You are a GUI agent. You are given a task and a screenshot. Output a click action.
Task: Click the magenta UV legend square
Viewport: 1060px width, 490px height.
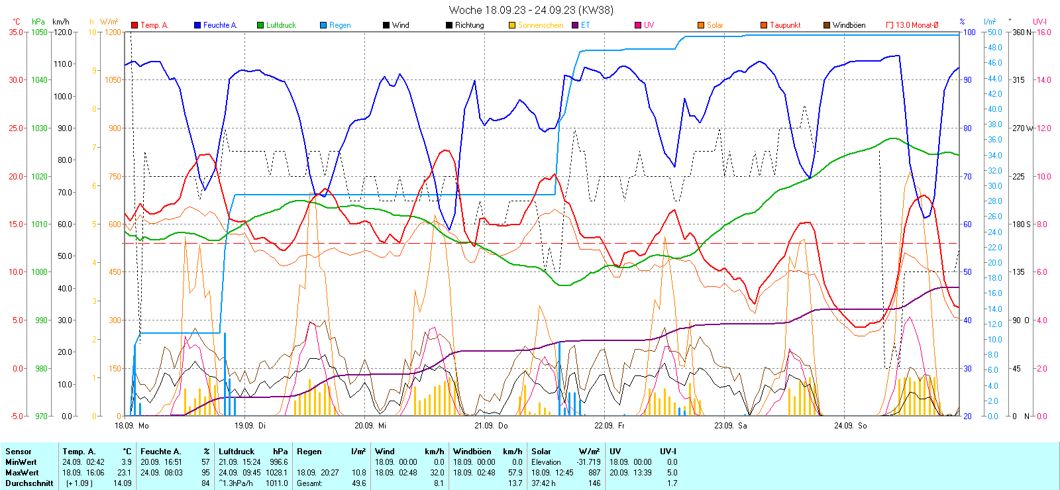638,25
